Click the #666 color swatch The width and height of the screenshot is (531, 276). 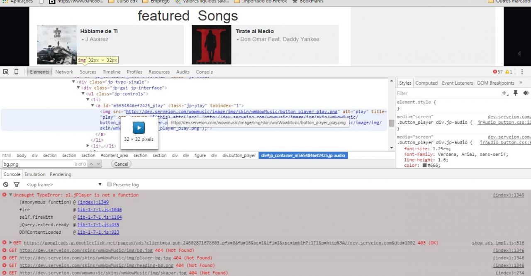click(425, 166)
